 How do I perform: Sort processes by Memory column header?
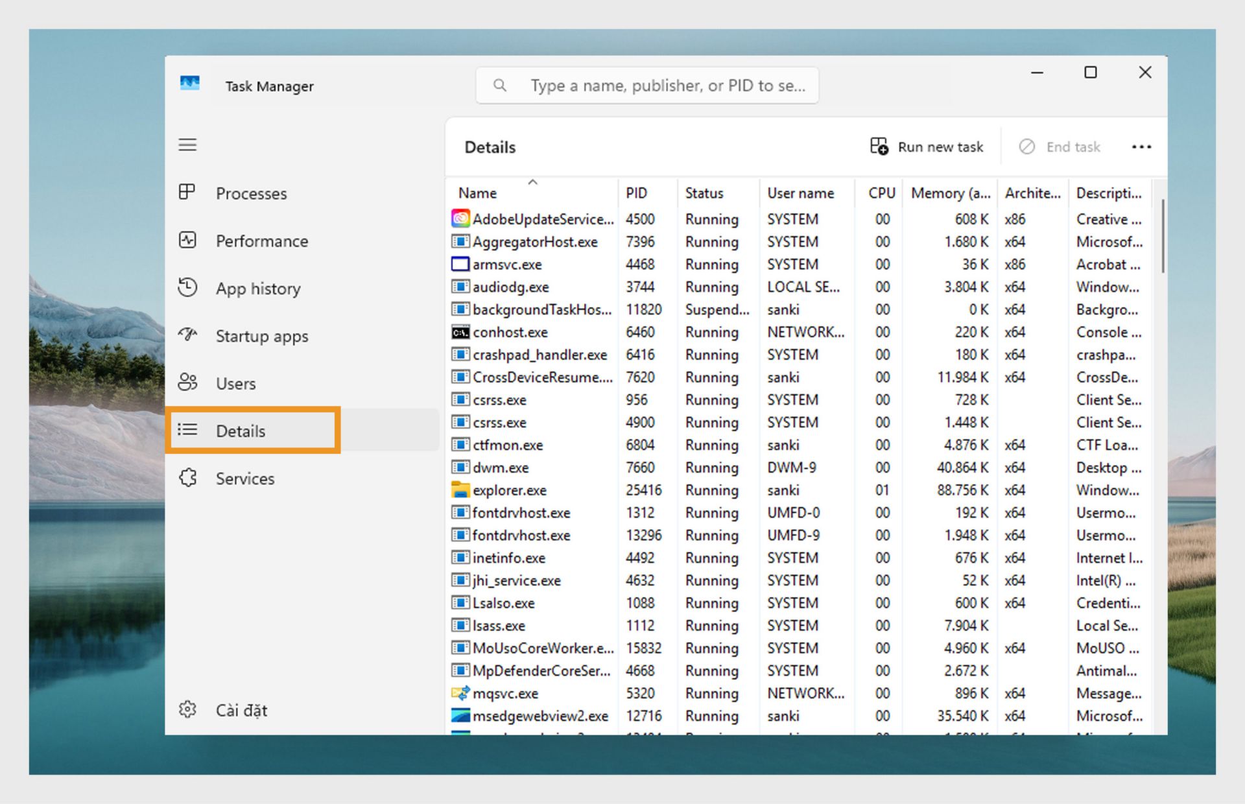[x=950, y=193]
